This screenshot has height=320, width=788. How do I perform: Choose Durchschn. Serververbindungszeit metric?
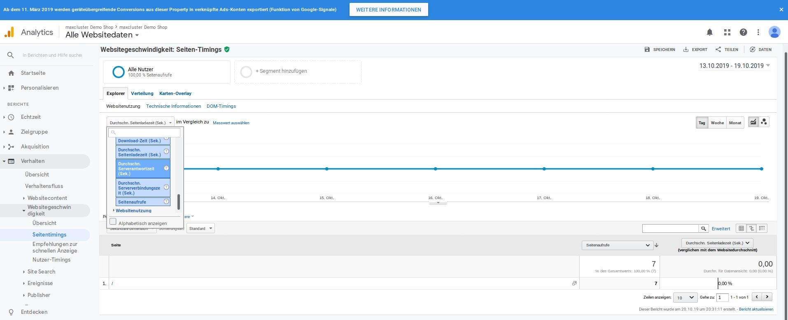coord(143,188)
